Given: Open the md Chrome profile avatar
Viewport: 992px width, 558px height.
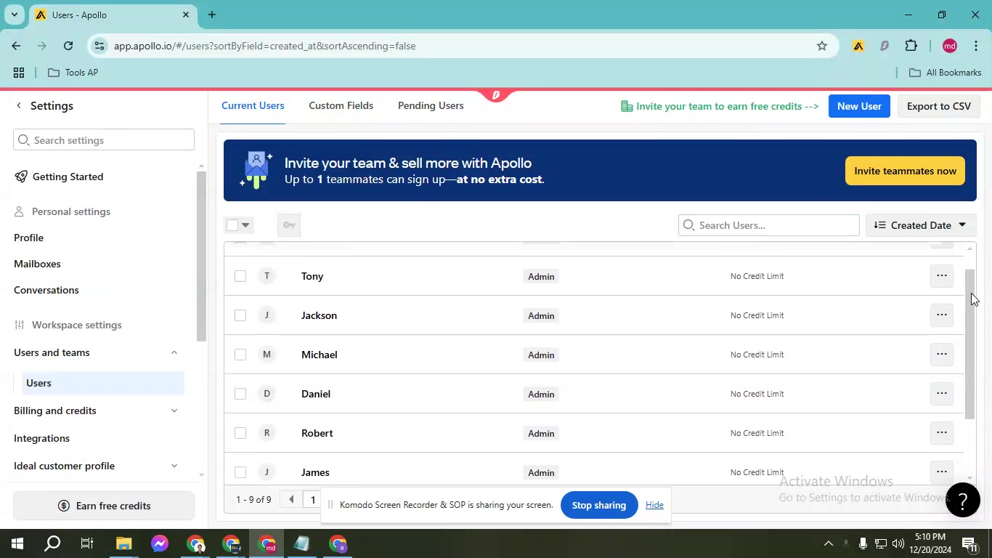Looking at the screenshot, I should pos(949,46).
